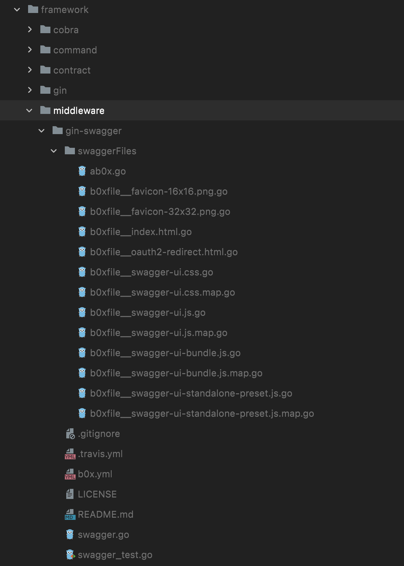Collapse the gin-swagger folder chevron
Screen dimensions: 404x566
tap(41, 131)
